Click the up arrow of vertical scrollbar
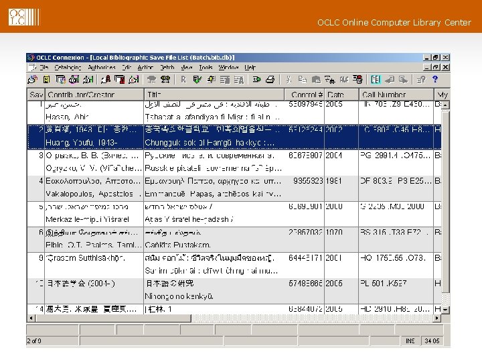482x362 pixels. point(445,105)
